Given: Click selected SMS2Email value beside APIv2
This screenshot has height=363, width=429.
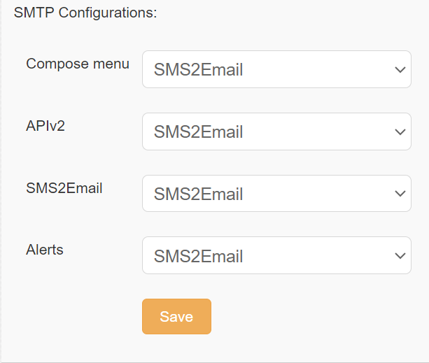Looking at the screenshot, I should (x=198, y=131).
